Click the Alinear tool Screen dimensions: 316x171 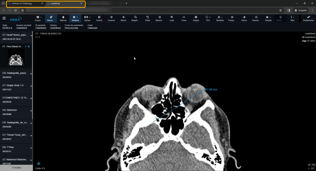(87, 18)
